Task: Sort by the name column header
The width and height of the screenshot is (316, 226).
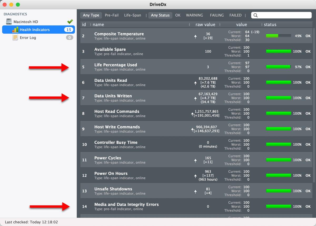Action: coord(98,25)
